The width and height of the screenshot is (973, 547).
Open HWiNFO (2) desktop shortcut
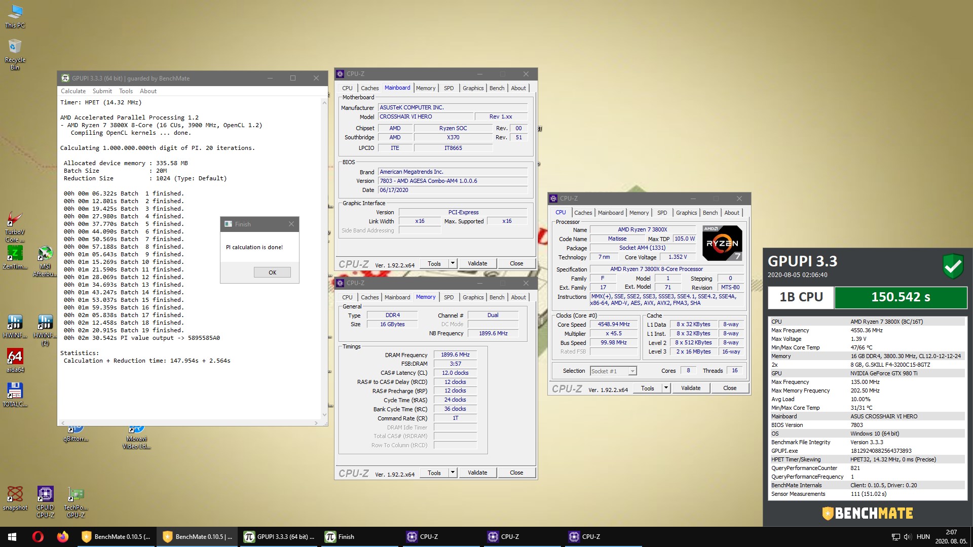point(45,330)
